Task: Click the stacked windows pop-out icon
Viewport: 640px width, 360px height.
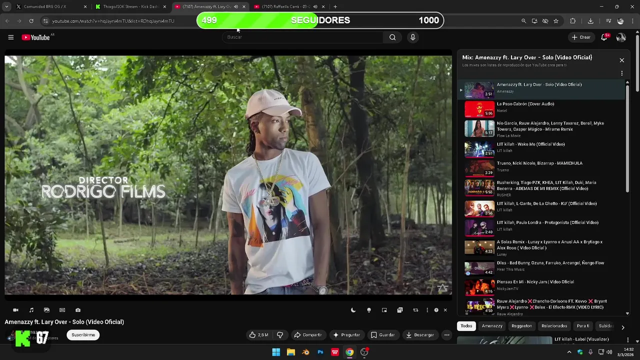Action: (399, 310)
